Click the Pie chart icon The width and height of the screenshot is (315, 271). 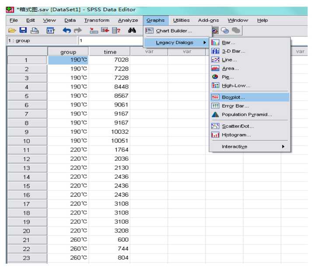[215, 77]
